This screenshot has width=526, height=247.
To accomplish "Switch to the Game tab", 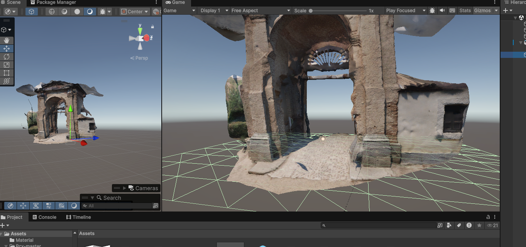I will pos(176,2).
